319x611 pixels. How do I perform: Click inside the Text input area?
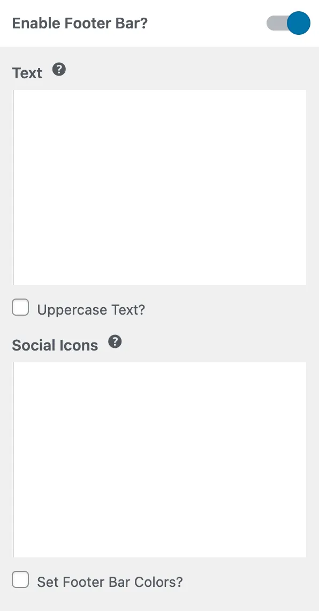click(159, 188)
